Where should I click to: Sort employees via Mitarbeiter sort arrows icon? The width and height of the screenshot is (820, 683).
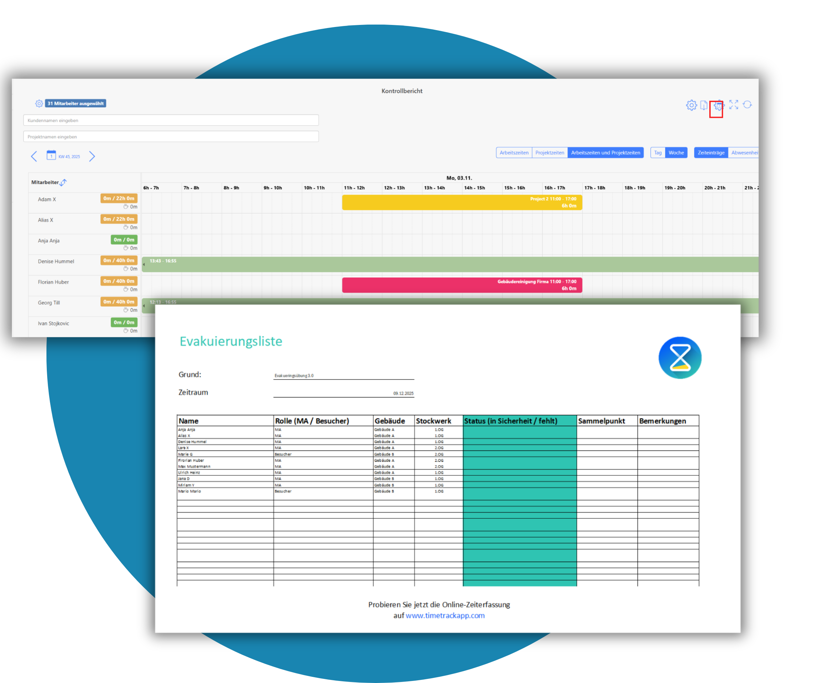point(63,182)
